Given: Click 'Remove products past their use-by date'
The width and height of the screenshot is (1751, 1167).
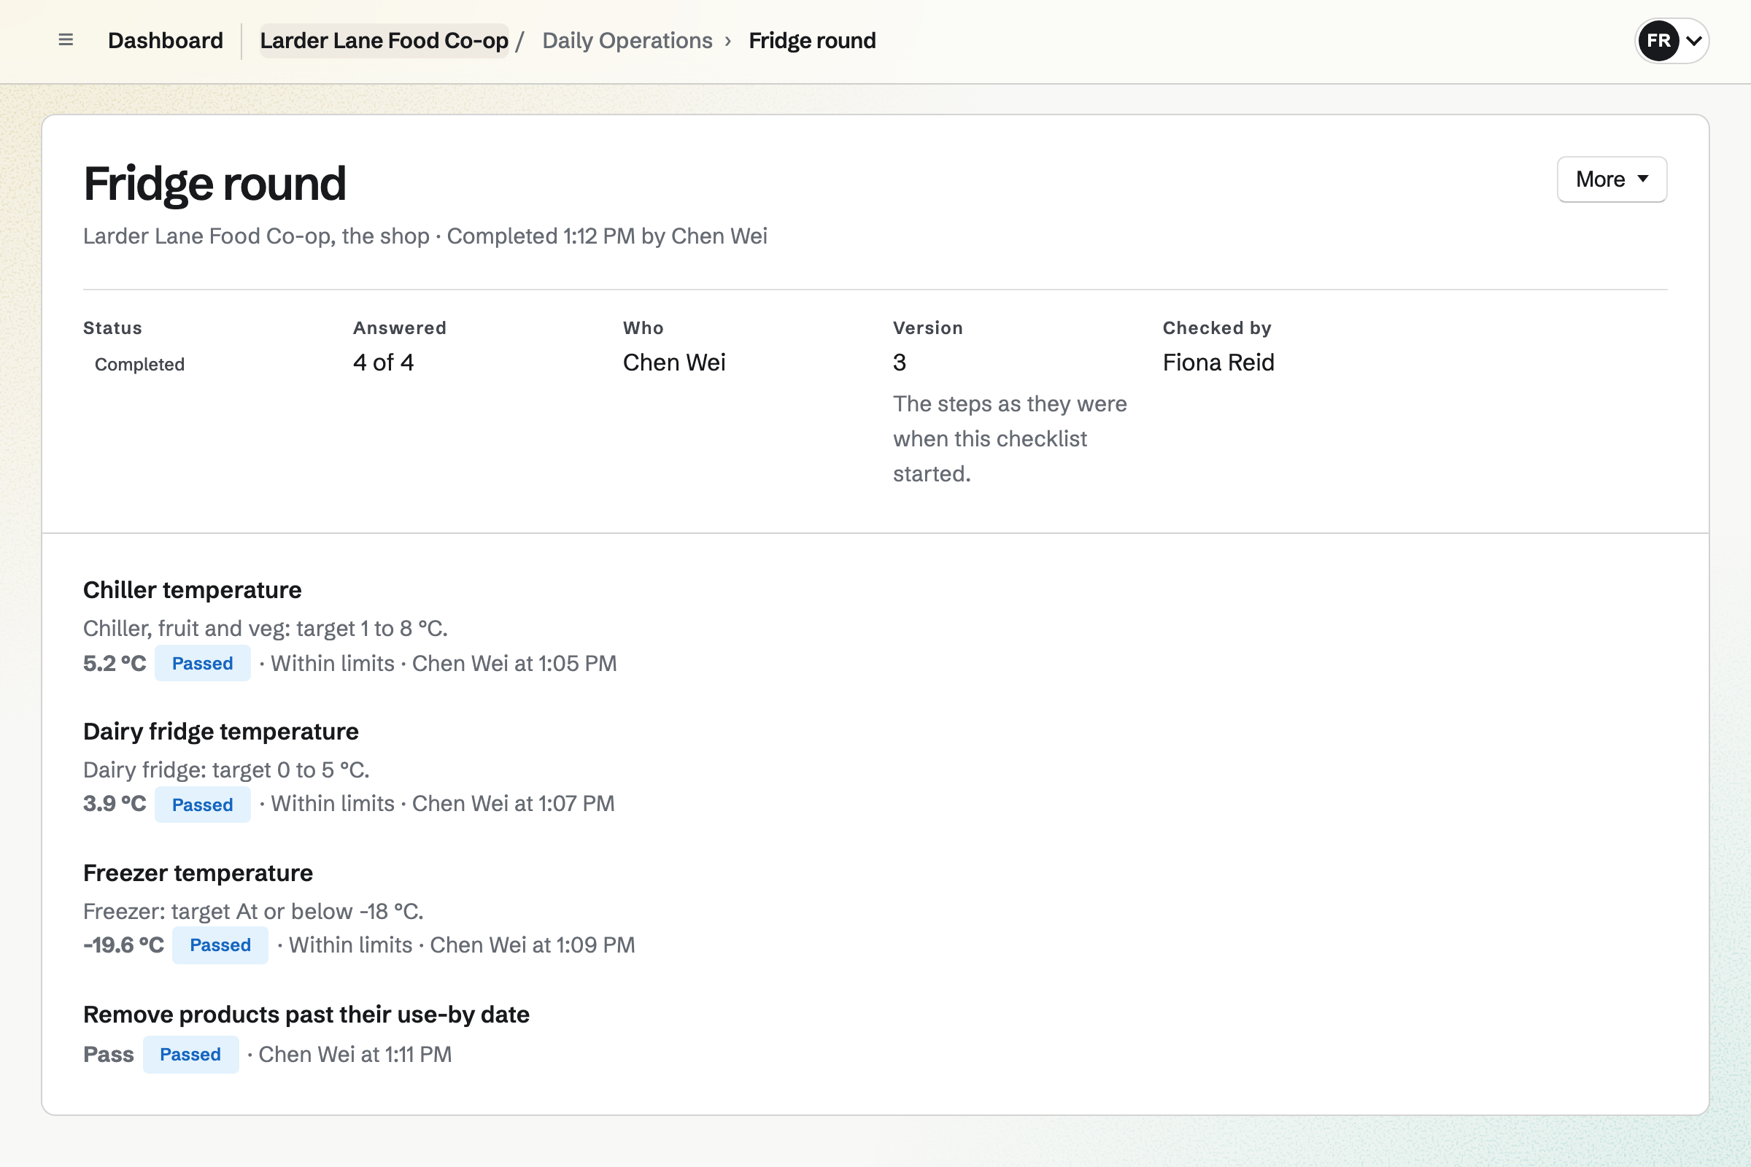Looking at the screenshot, I should (x=306, y=1014).
